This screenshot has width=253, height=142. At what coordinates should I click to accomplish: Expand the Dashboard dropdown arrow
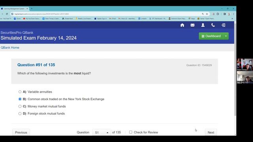[x=226, y=36]
